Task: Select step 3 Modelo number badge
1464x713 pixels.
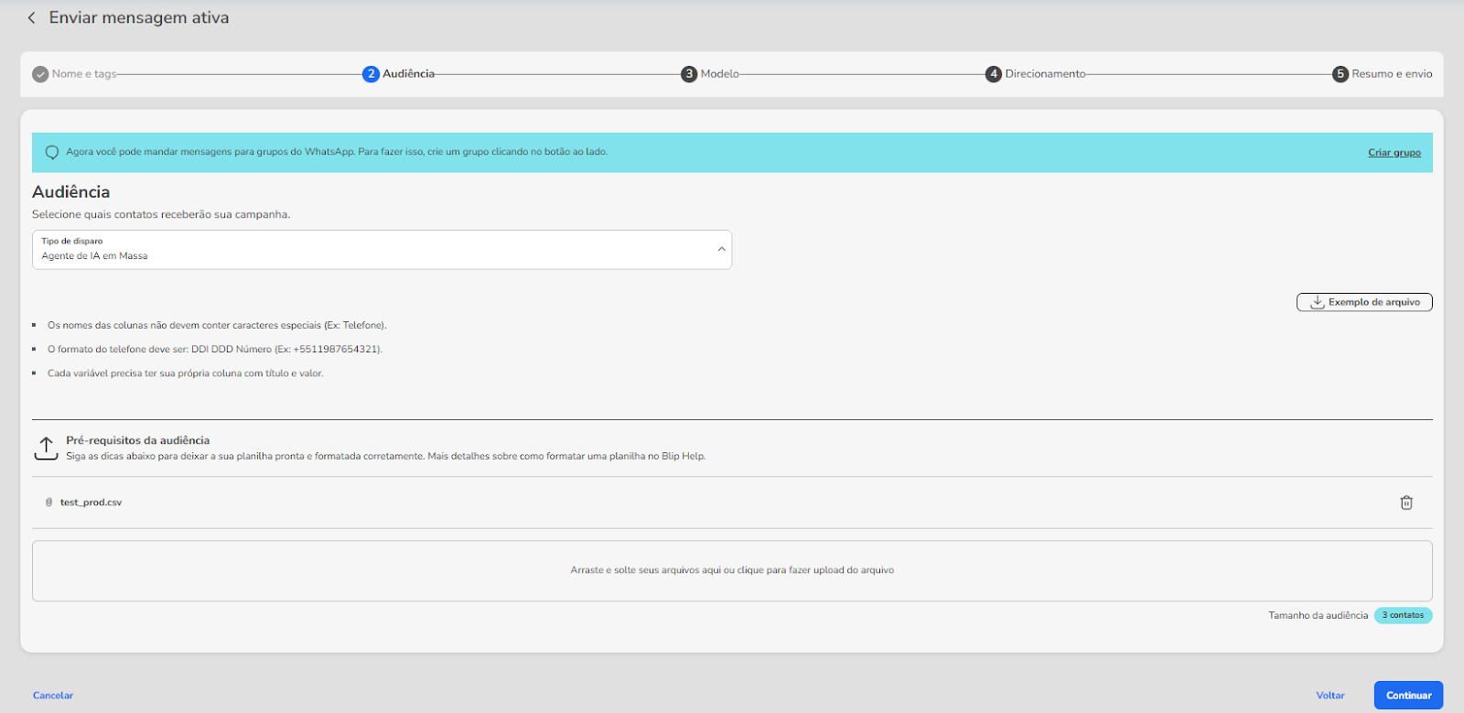Action: click(689, 74)
